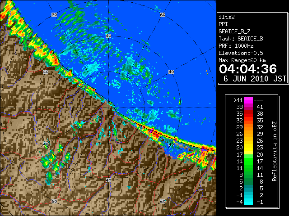Click the PRF: 1000Hz entry
Screen dimensions: 289x216
click(236, 46)
